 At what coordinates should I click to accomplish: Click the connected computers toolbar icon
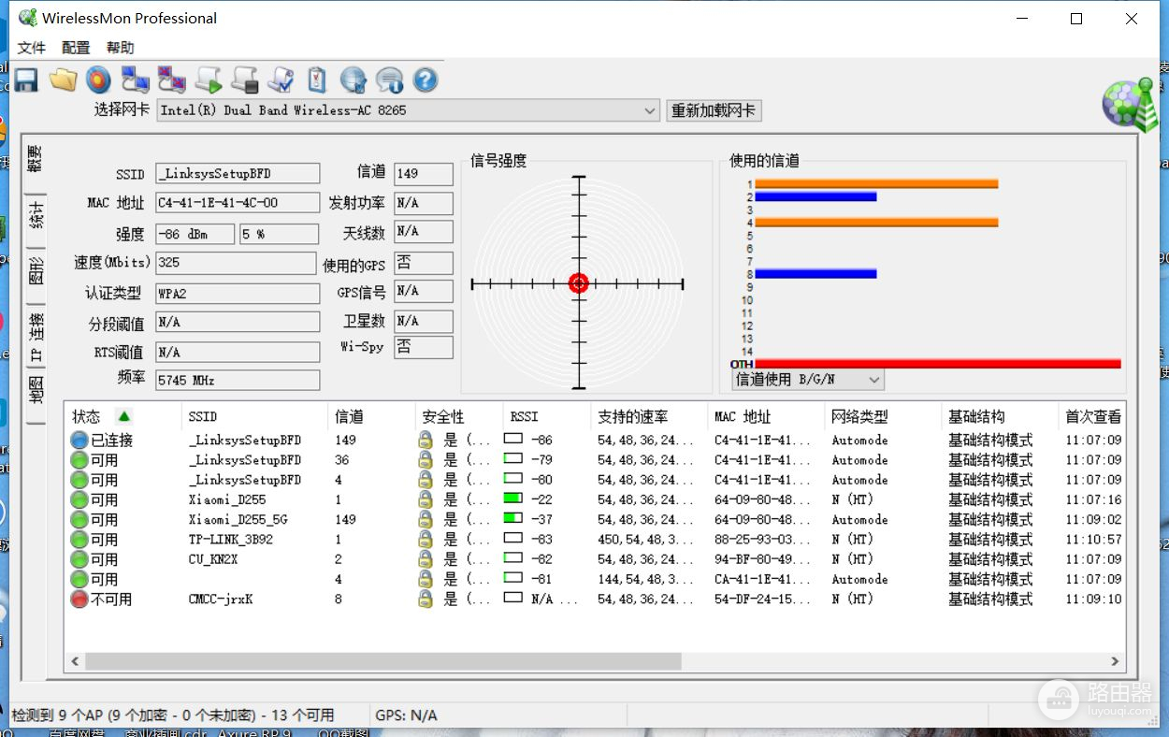point(136,80)
